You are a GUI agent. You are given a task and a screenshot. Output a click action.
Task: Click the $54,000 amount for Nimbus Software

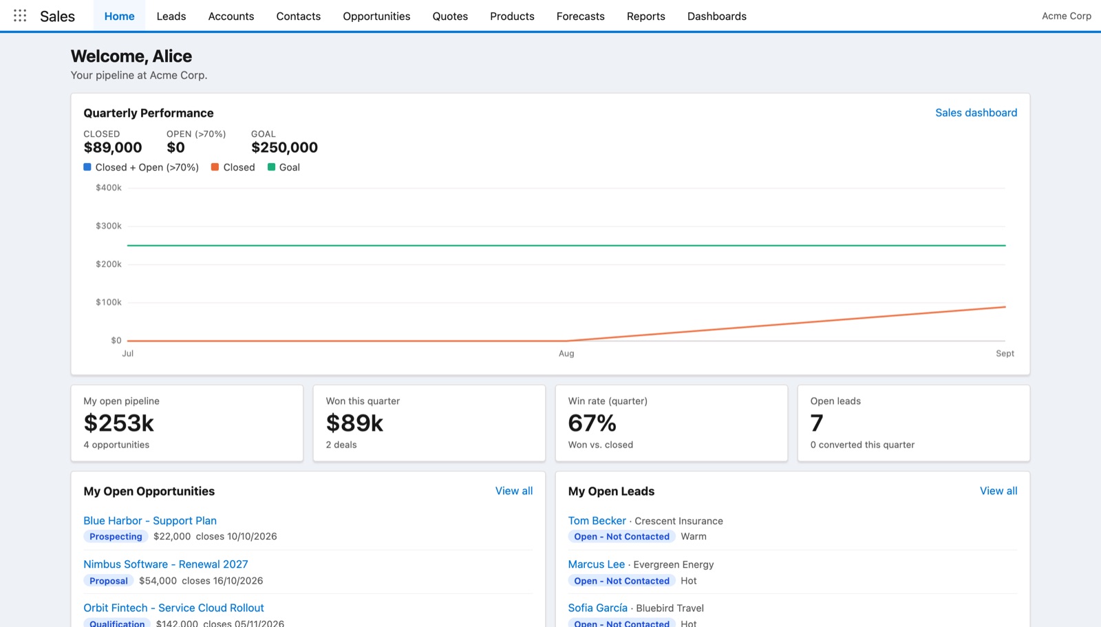(158, 581)
